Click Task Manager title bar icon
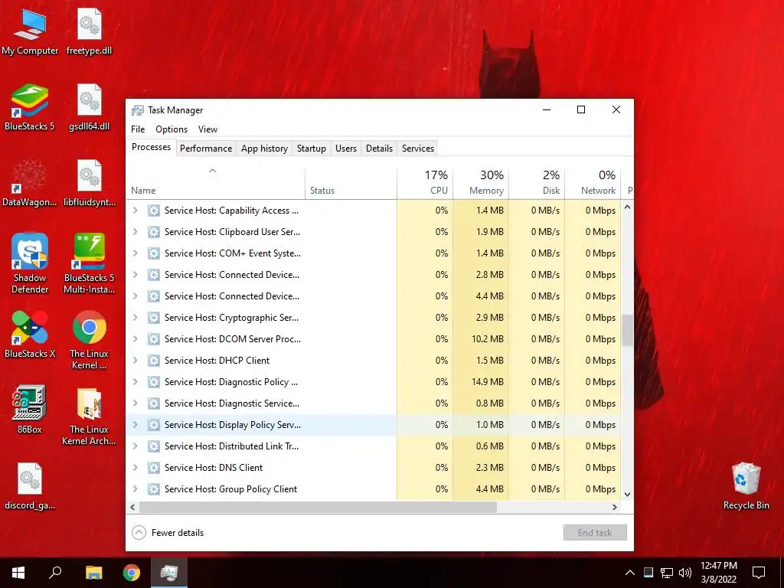784x588 pixels. [x=137, y=110]
